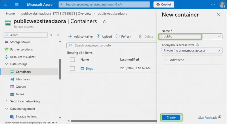Click the Tables icon

coord(12,94)
